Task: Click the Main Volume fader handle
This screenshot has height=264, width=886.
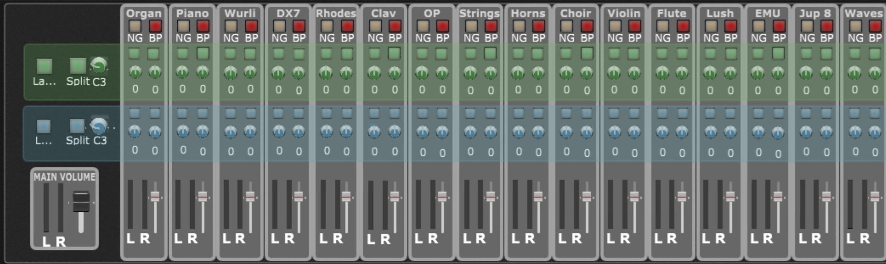Action: click(x=81, y=202)
